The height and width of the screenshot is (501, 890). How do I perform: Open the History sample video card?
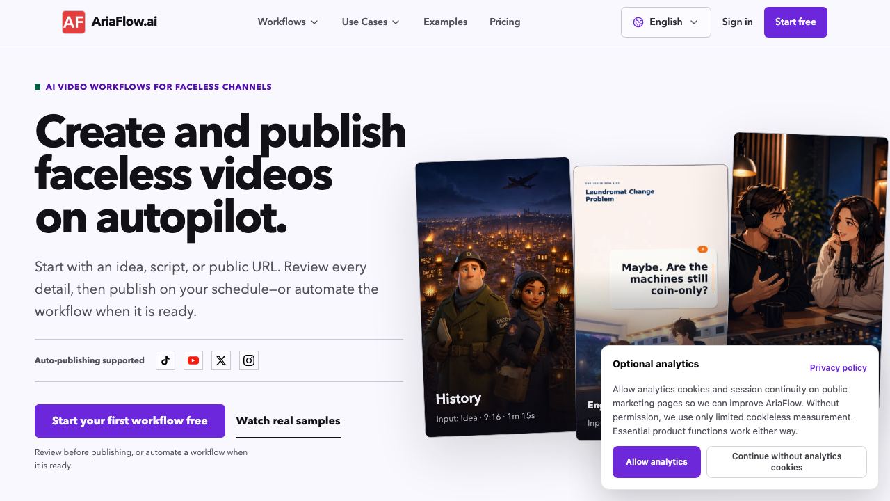[495, 298]
